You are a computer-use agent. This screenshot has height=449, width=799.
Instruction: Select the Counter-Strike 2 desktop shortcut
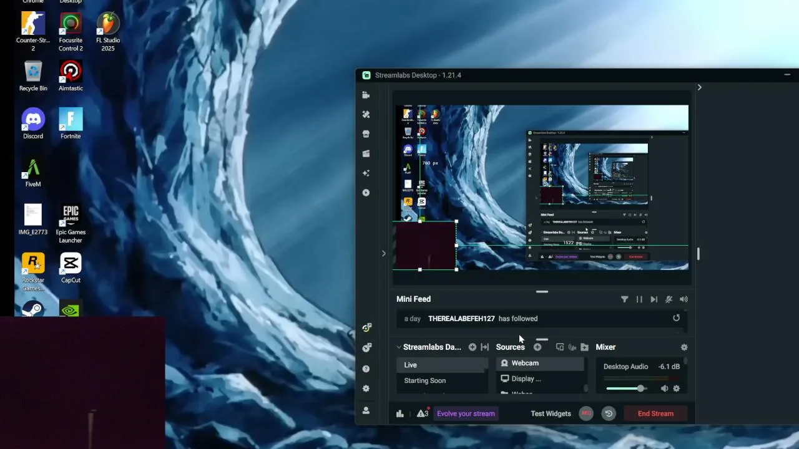pyautogui.click(x=33, y=31)
